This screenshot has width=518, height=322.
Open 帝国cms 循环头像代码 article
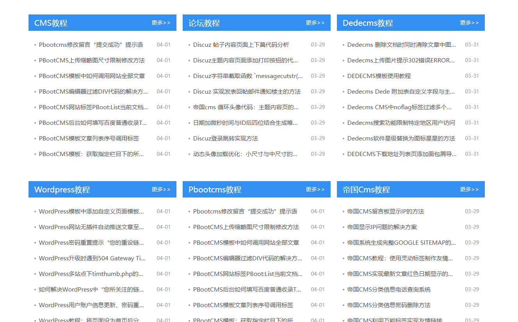(246, 107)
